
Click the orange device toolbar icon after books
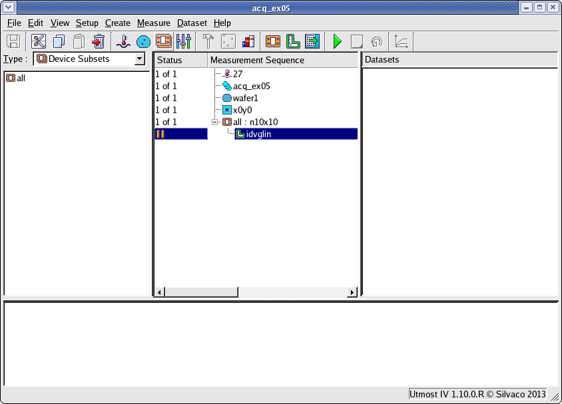(273, 41)
